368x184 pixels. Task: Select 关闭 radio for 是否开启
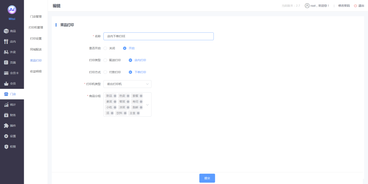point(105,48)
